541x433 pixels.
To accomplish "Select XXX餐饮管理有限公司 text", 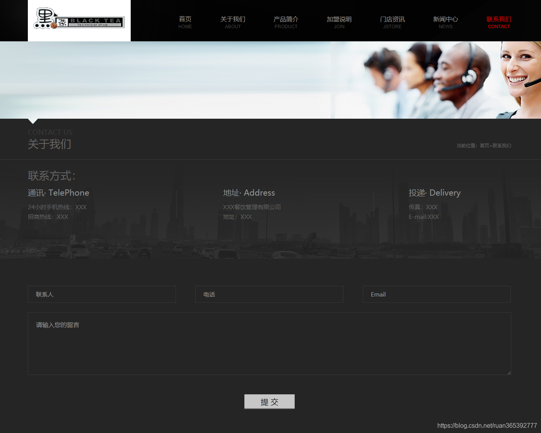I will tap(252, 207).
